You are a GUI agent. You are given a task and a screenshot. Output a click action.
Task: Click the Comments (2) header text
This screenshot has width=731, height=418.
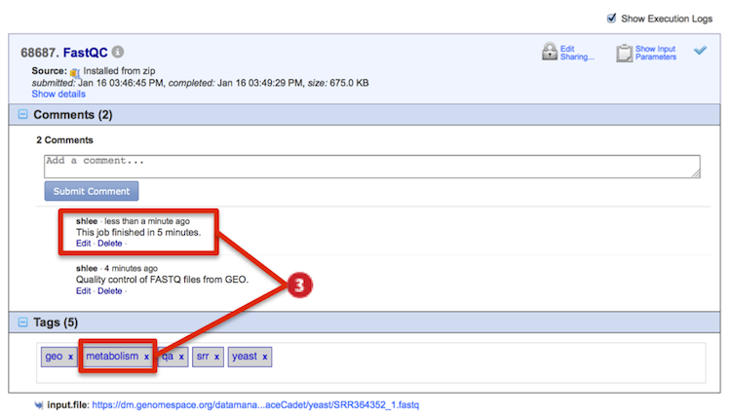point(73,115)
